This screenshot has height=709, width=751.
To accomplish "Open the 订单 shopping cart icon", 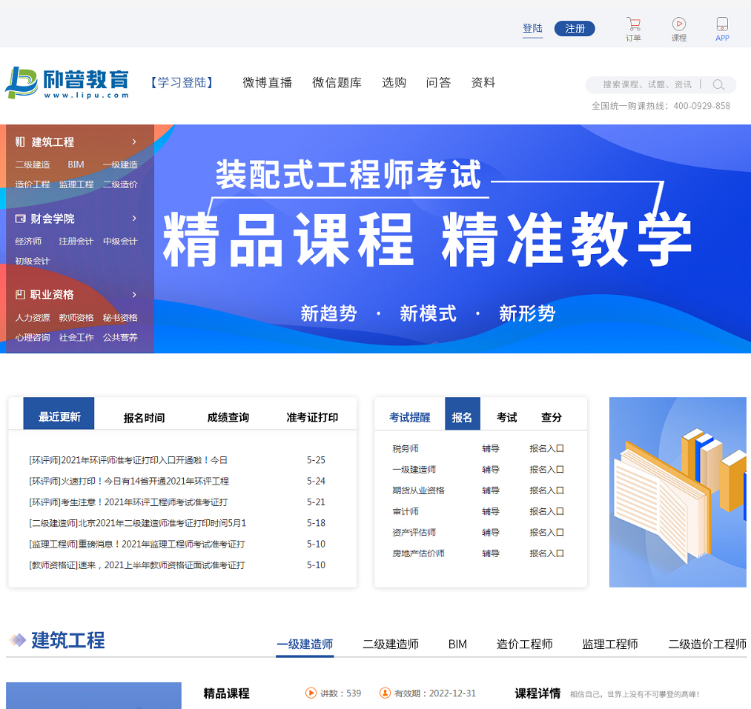I will [x=633, y=24].
